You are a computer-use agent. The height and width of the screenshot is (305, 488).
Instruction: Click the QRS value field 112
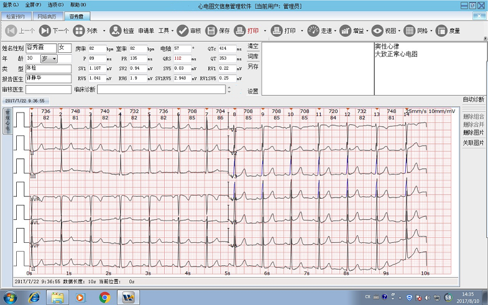pyautogui.click(x=182, y=58)
